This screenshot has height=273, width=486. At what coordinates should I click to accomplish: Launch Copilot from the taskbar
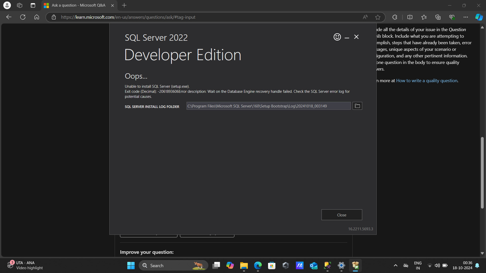point(230,265)
